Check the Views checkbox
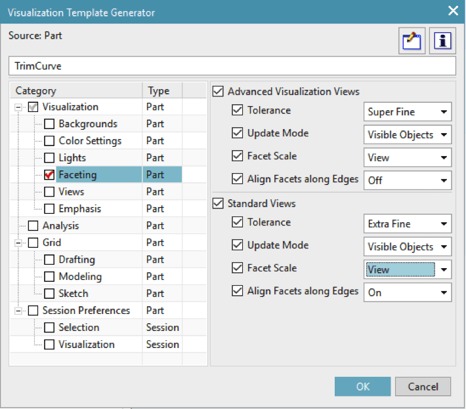Viewport: 466px width, 409px height. click(49, 192)
